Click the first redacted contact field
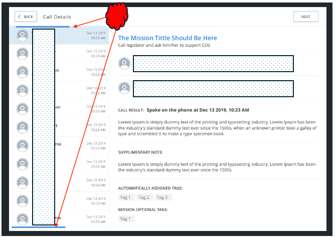Viewport: 336px width, 237px height. (213, 64)
